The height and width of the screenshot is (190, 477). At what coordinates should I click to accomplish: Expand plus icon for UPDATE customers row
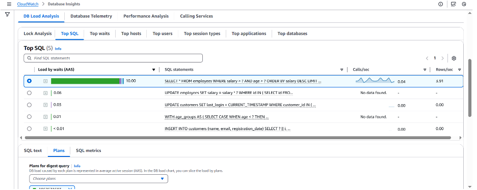(x=45, y=105)
